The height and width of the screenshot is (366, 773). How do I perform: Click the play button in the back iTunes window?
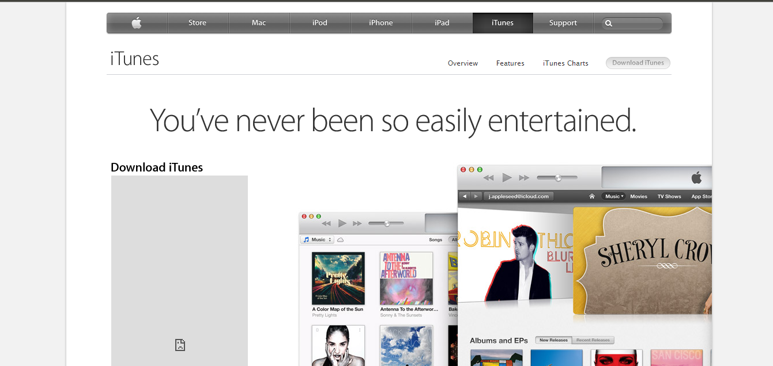coord(342,223)
